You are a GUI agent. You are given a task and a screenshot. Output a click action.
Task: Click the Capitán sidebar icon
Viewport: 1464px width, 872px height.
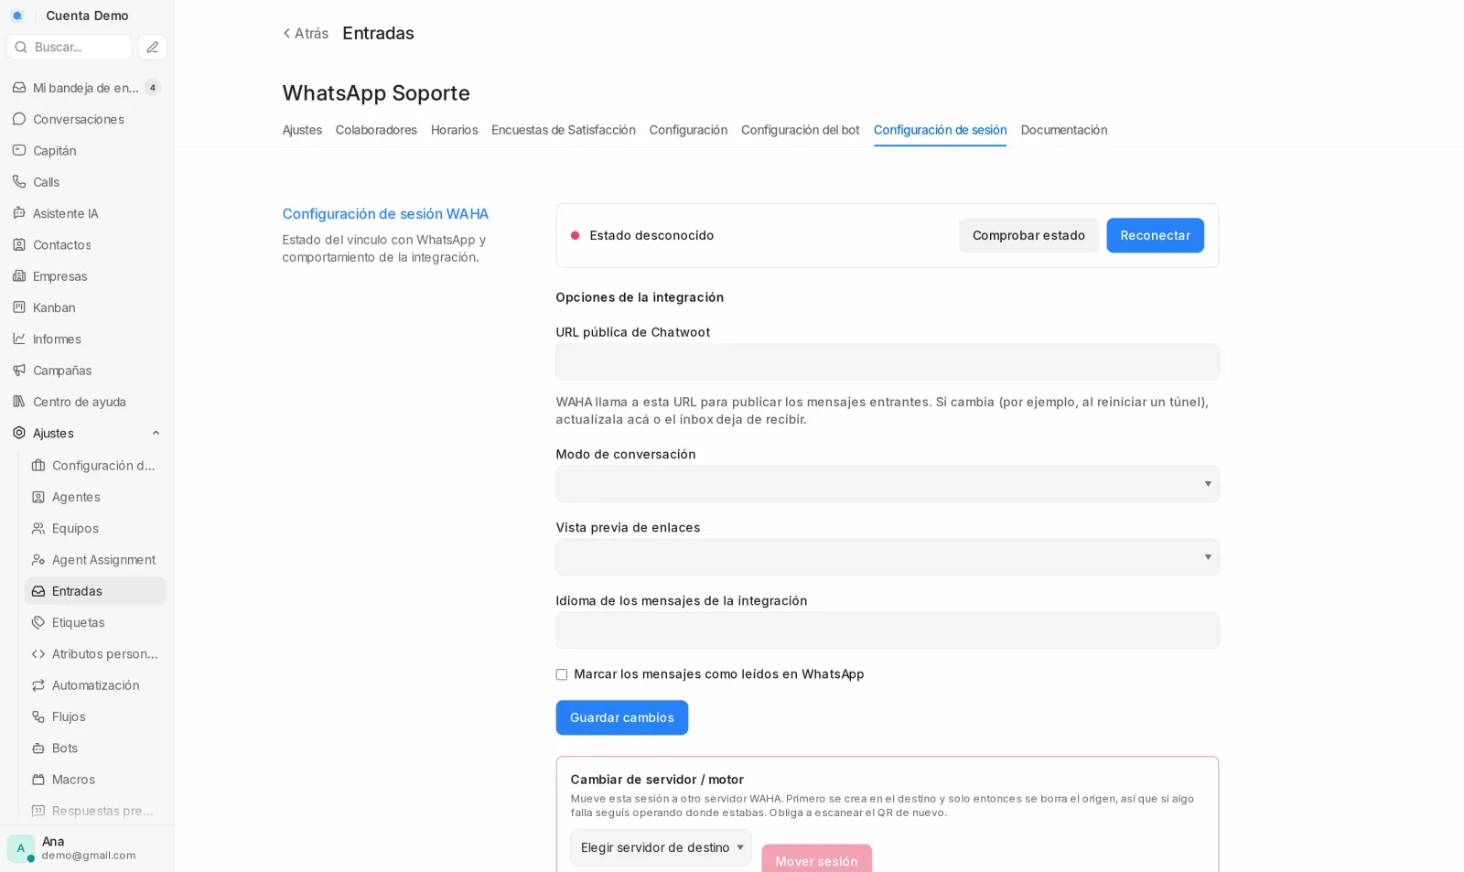19,150
